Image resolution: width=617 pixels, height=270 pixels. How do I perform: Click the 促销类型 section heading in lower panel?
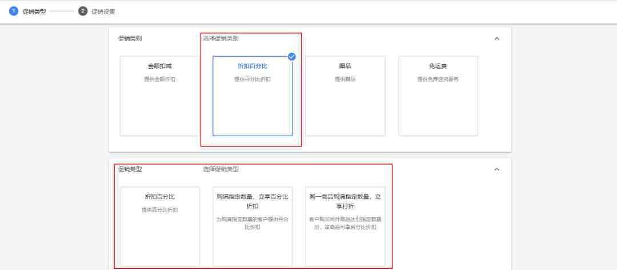coord(130,169)
